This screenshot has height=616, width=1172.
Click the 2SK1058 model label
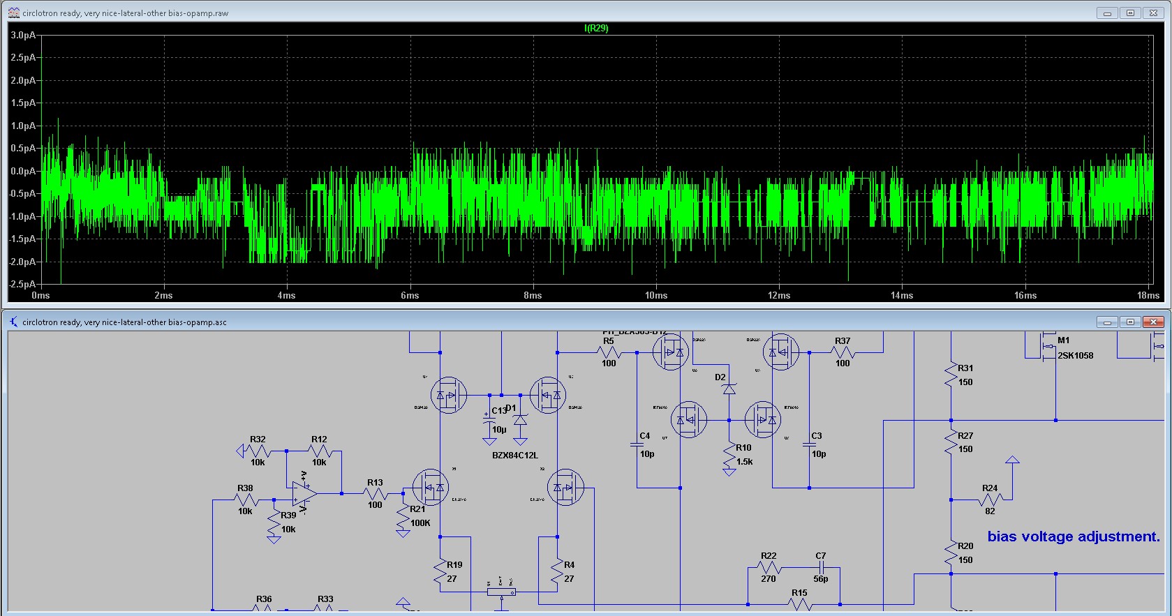coord(1076,356)
